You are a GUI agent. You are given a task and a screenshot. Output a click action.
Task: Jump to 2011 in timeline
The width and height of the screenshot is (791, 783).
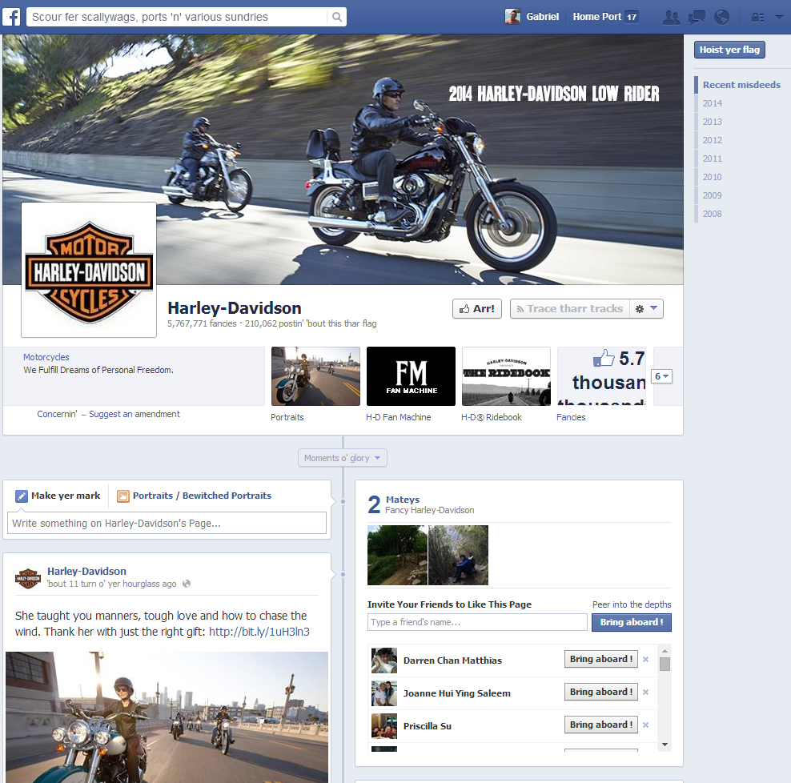713,159
